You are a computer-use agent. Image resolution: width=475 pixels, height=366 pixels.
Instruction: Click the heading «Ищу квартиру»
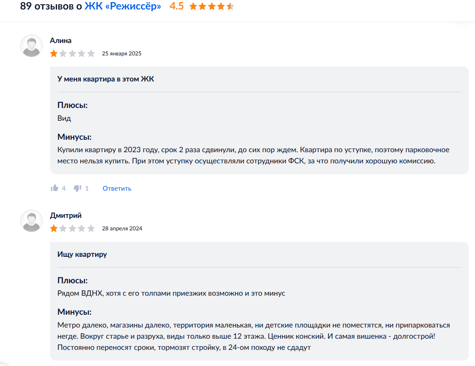[82, 254]
